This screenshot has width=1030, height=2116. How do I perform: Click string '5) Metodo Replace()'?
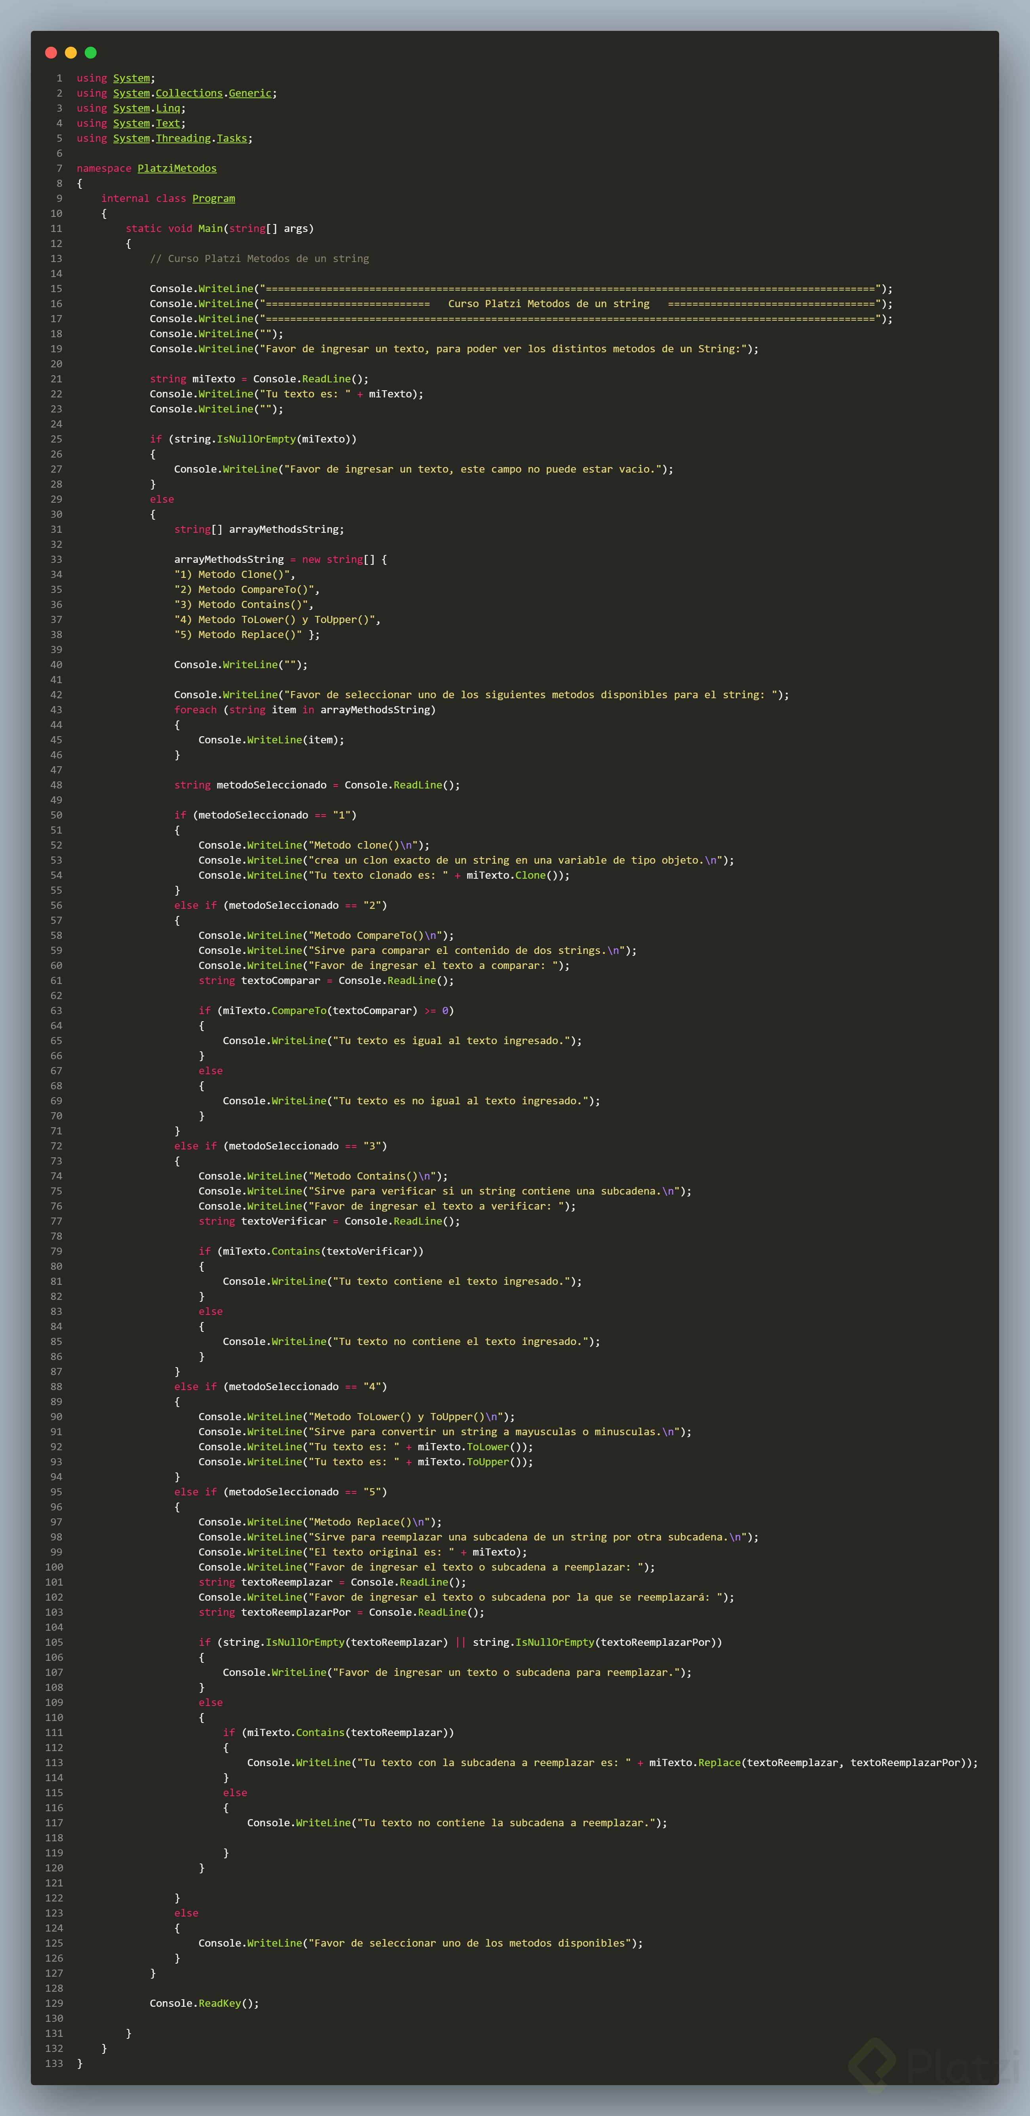click(238, 635)
